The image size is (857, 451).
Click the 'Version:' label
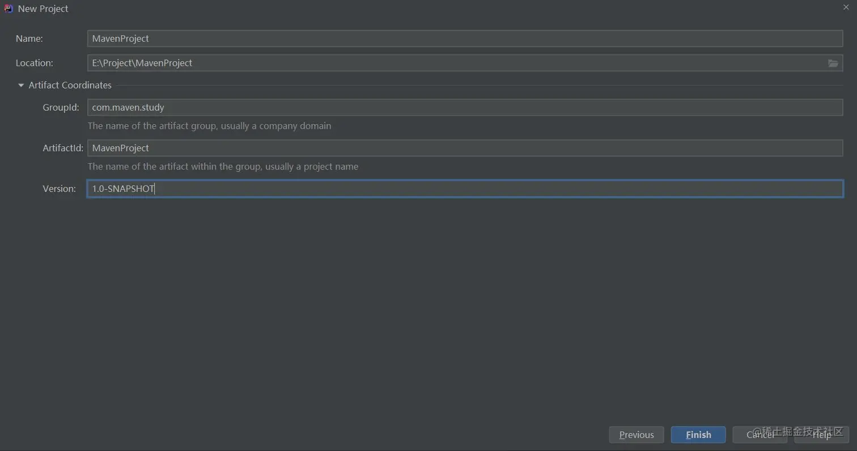click(x=60, y=189)
